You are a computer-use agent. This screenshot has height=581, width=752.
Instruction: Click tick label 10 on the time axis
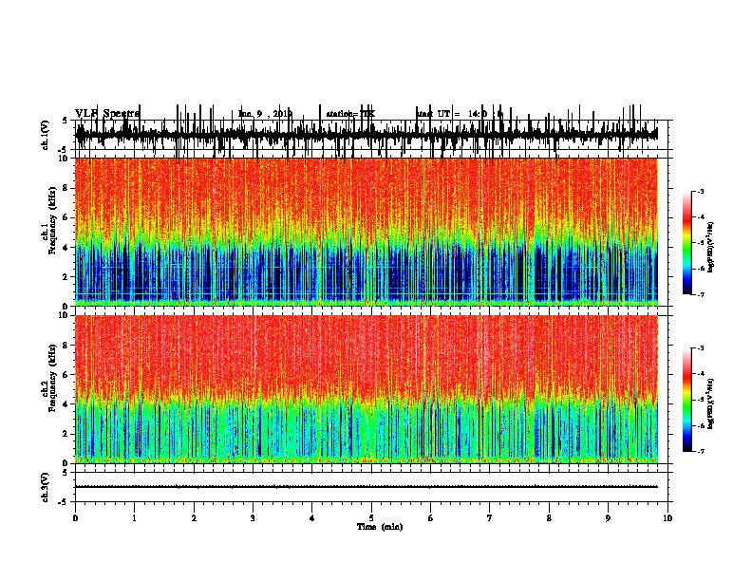[x=667, y=518]
